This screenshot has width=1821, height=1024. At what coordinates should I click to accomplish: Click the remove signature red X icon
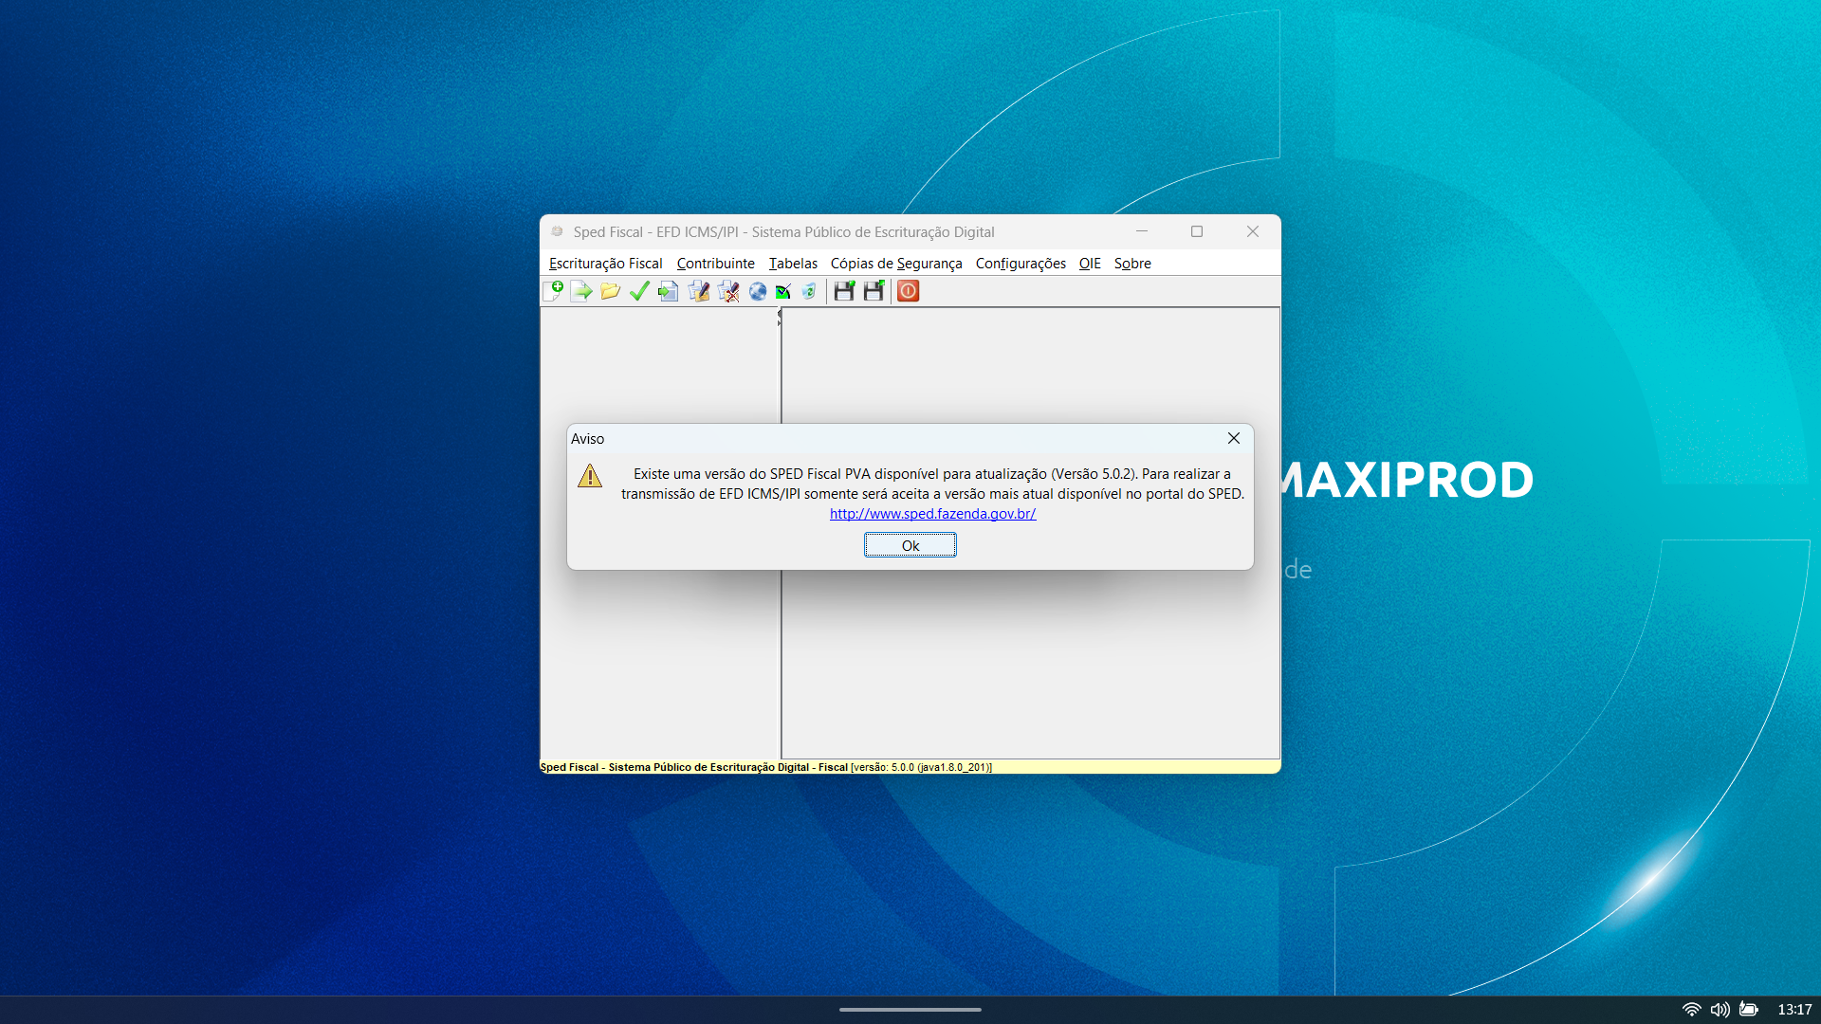tap(728, 291)
